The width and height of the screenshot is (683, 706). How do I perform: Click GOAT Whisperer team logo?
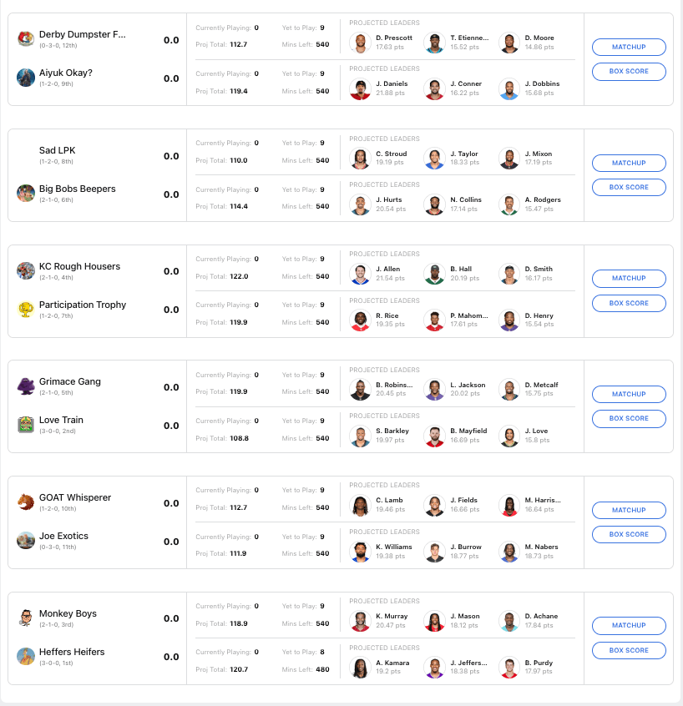[x=26, y=502]
